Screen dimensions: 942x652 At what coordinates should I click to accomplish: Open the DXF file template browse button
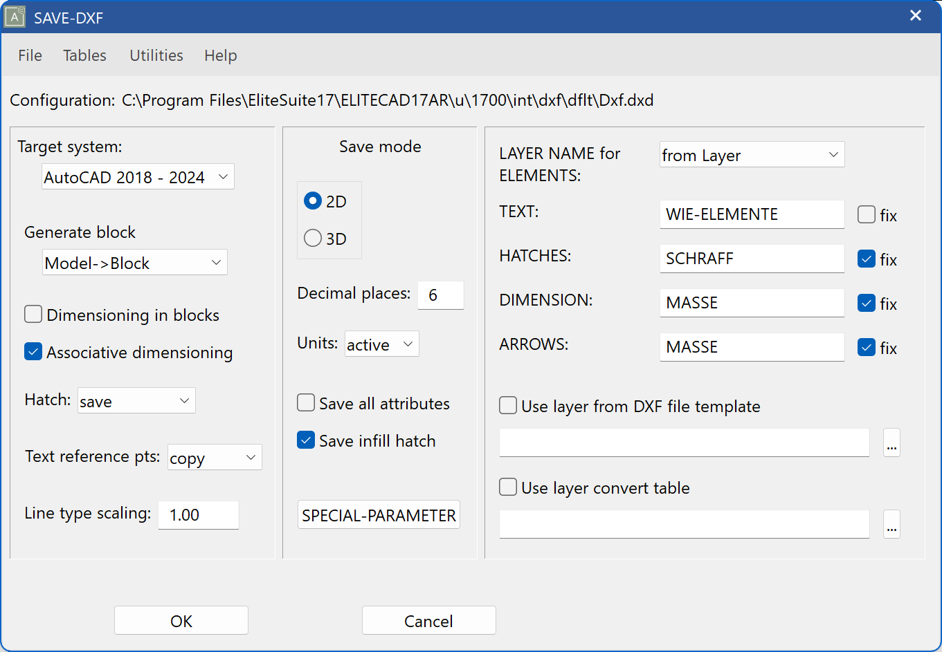[891, 443]
